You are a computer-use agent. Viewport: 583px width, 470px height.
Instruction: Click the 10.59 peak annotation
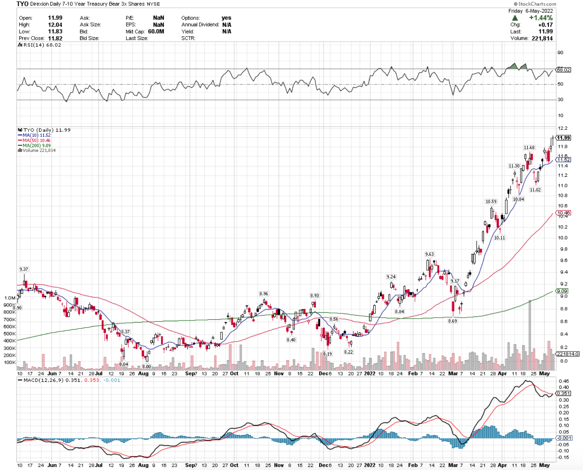(x=491, y=202)
